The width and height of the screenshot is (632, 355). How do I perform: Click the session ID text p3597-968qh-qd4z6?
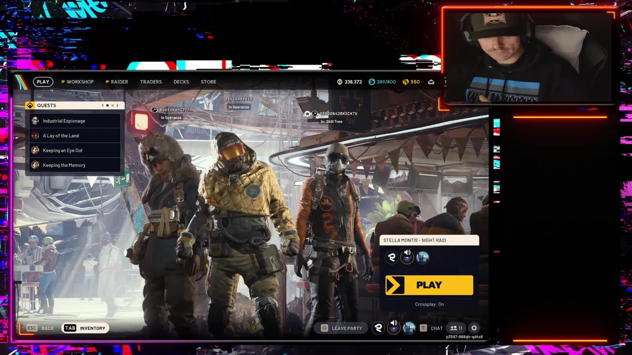coord(464,337)
